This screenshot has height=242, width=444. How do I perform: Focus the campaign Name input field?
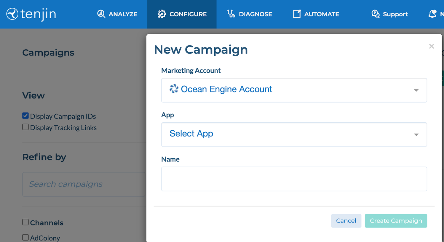click(x=294, y=179)
